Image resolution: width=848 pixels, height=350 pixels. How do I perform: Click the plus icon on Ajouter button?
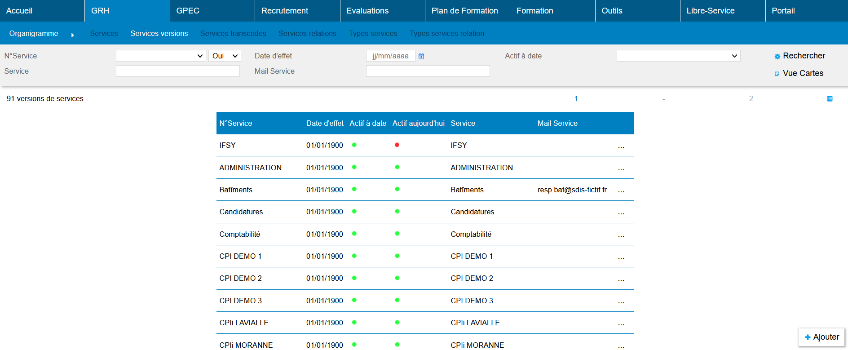[x=808, y=337]
